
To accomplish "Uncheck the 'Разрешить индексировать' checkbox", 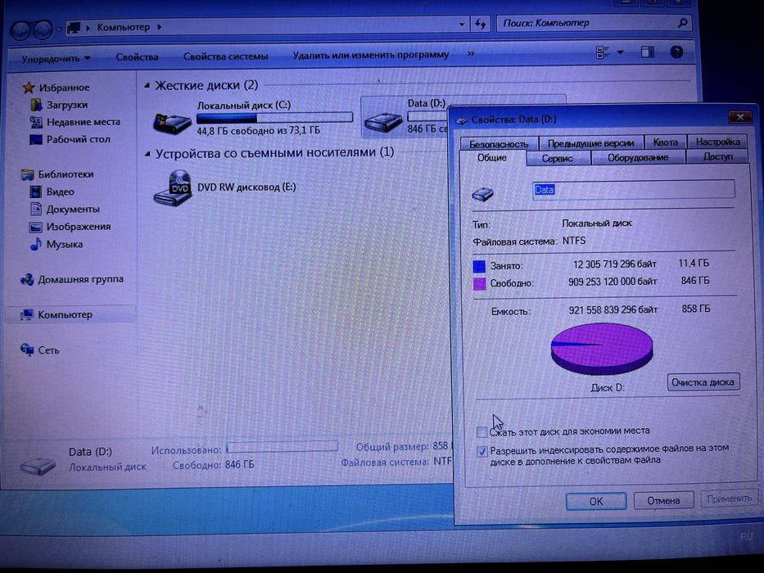I will click(481, 451).
